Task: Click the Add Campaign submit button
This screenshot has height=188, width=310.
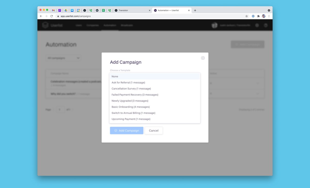Action: point(127,131)
